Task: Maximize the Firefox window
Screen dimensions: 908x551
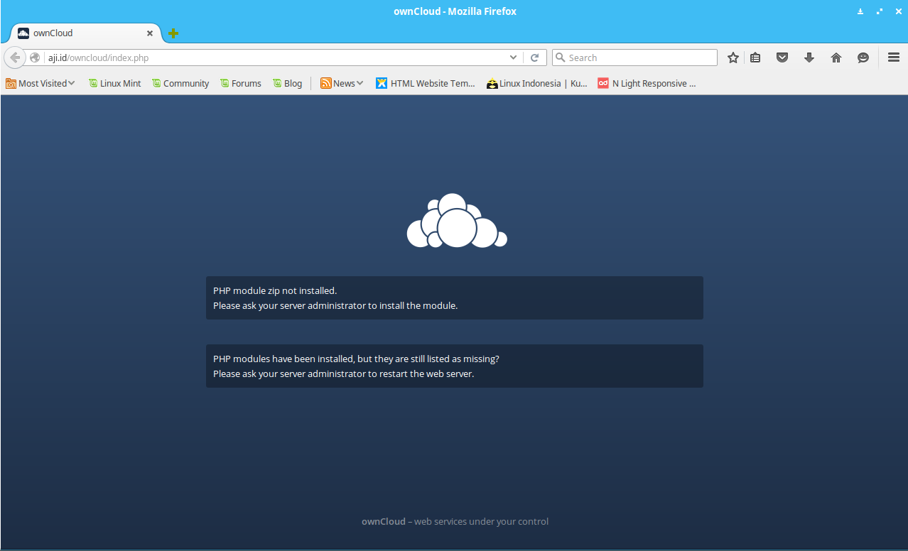Action: coord(880,11)
